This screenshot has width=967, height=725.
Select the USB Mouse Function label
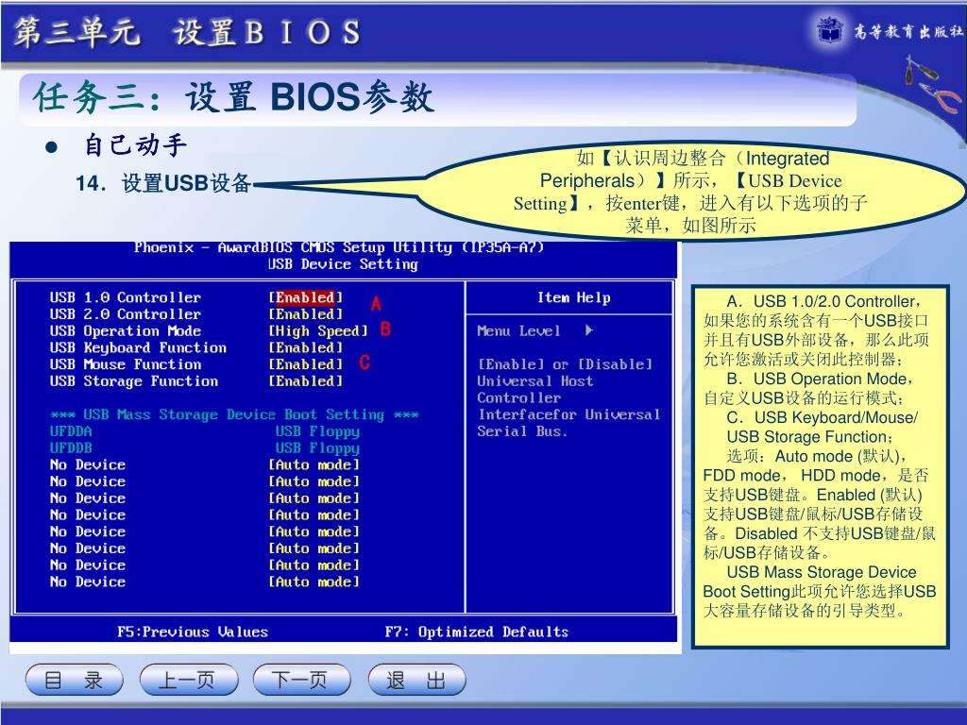126,364
